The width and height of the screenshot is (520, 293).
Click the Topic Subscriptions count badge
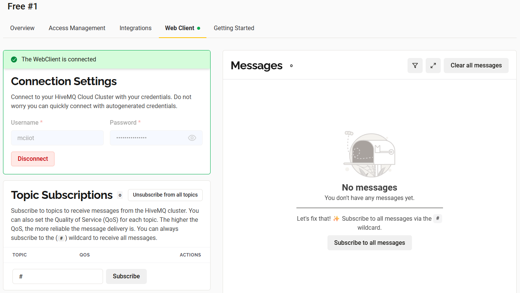pyautogui.click(x=120, y=195)
